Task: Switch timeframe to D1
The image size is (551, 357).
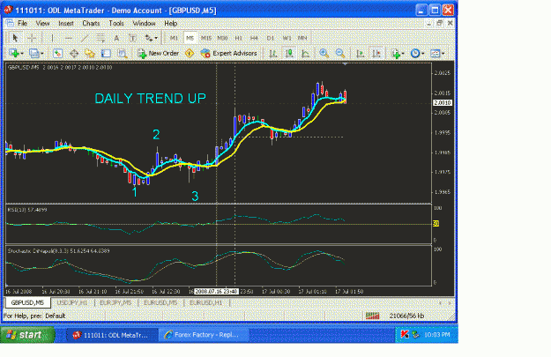Action: click(271, 38)
